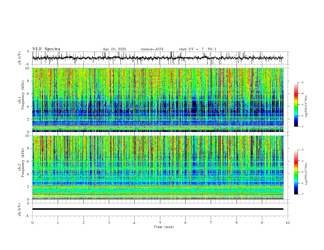Click the "-7" tick on lower colorbar

coord(302,194)
